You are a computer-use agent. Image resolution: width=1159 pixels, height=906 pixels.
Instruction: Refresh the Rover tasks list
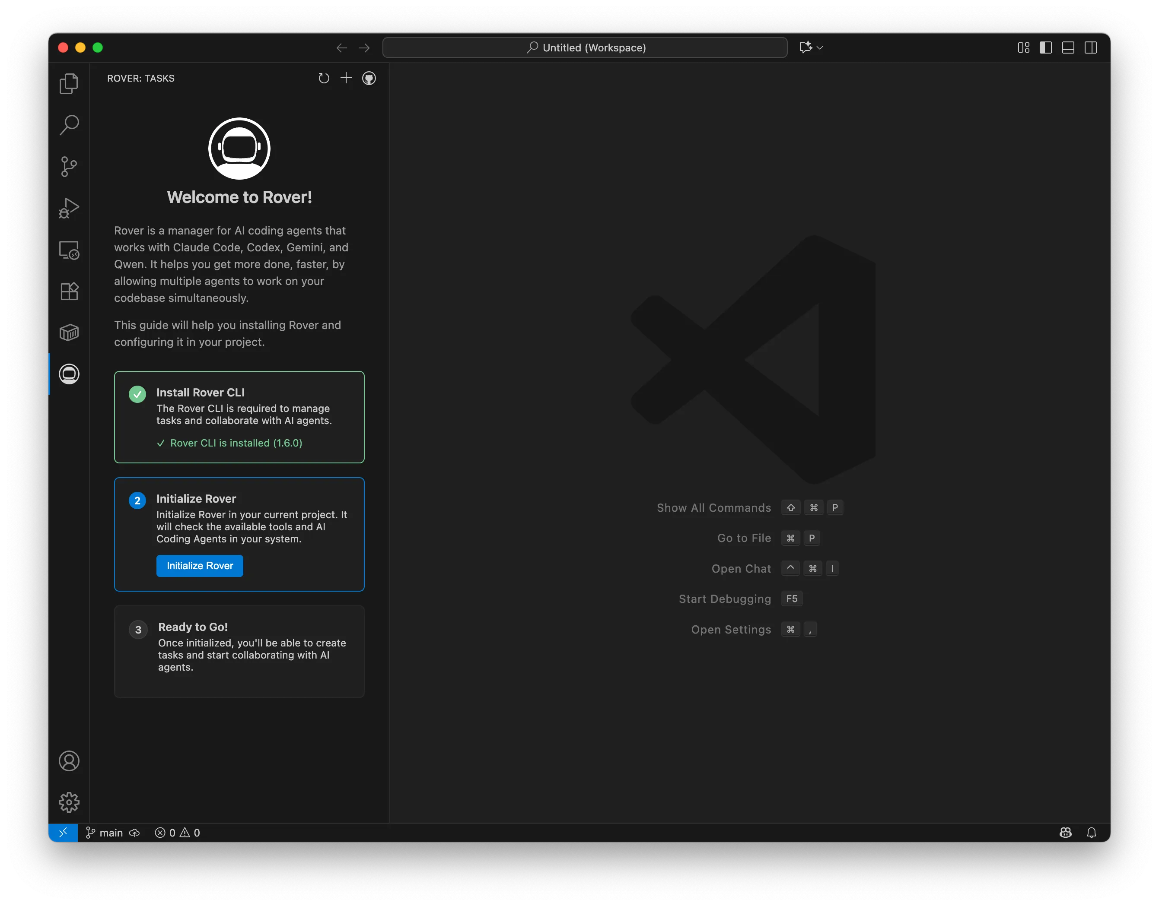coord(324,78)
